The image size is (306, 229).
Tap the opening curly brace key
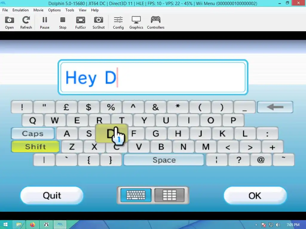point(88,160)
